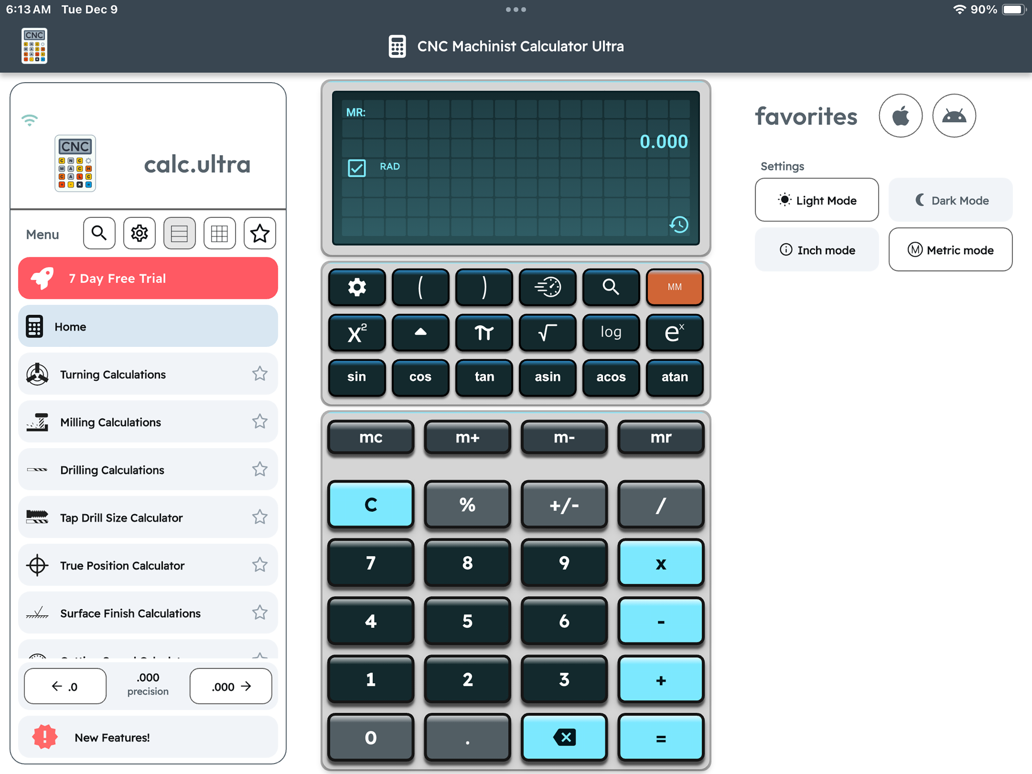Tap the square root key
This screenshot has height=774, width=1032.
point(547,332)
